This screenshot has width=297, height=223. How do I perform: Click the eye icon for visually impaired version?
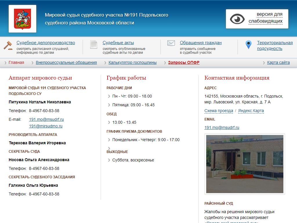coord(237,19)
